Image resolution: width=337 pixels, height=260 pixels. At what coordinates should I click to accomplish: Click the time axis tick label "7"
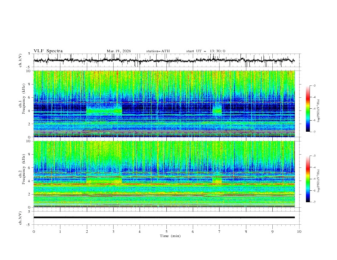point(220,232)
